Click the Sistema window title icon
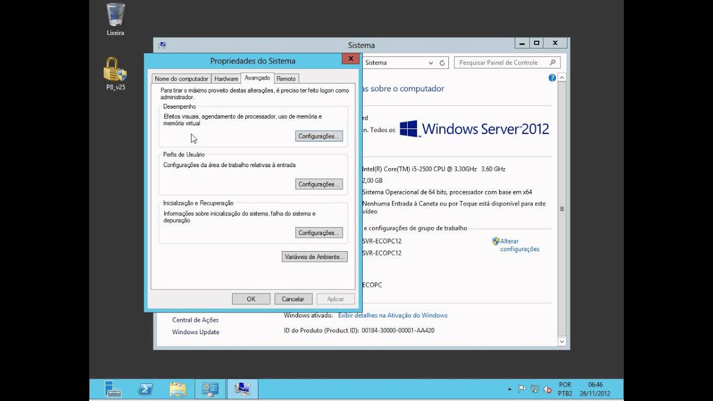713x401 pixels. point(162,45)
